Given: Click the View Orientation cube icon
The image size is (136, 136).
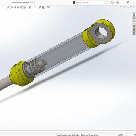Looking at the screenshot, I should (x=25, y=7).
